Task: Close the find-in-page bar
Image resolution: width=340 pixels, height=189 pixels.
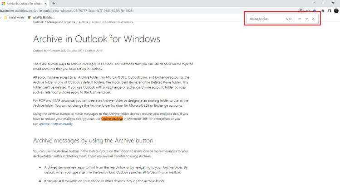Action: tap(313, 19)
